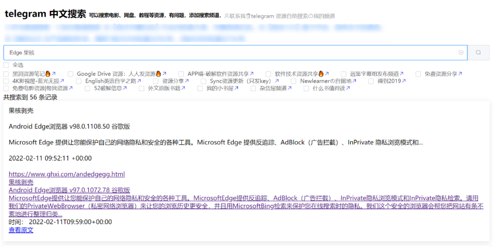Enable the Google Drive 资源 channel checkbox
The image size is (501, 247).
point(71,74)
